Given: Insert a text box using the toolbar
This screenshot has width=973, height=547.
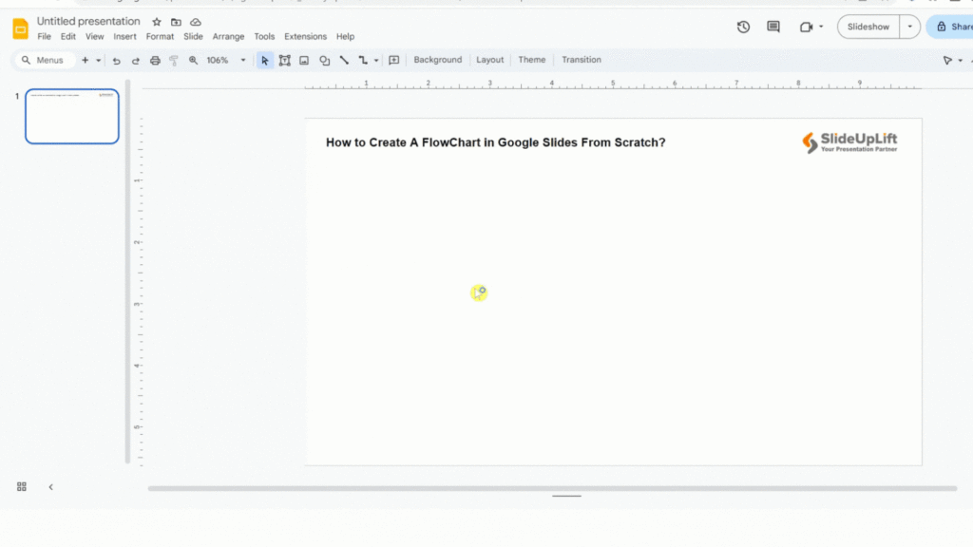Looking at the screenshot, I should point(285,60).
